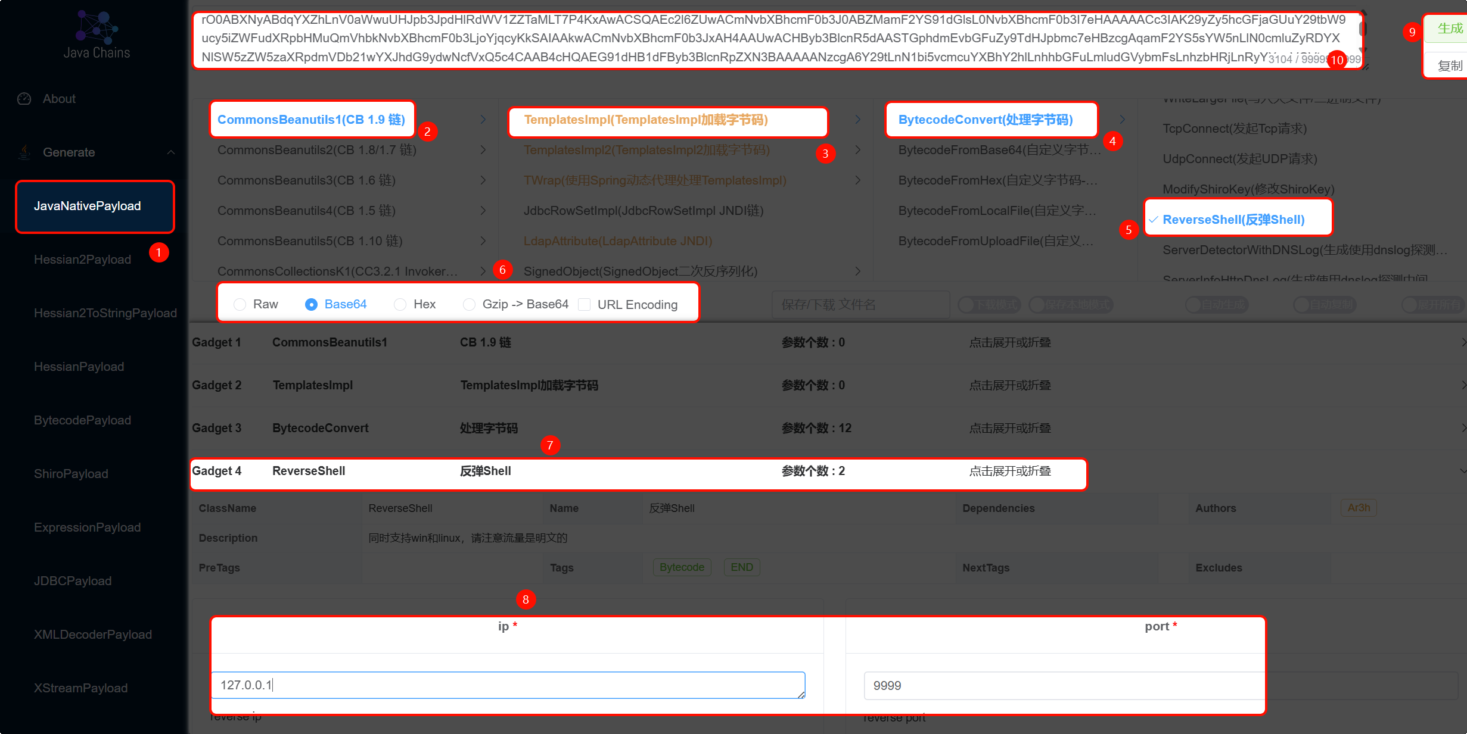Collapse the Generate sidebar menu
Image resolution: width=1467 pixels, height=734 pixels.
pos(171,152)
